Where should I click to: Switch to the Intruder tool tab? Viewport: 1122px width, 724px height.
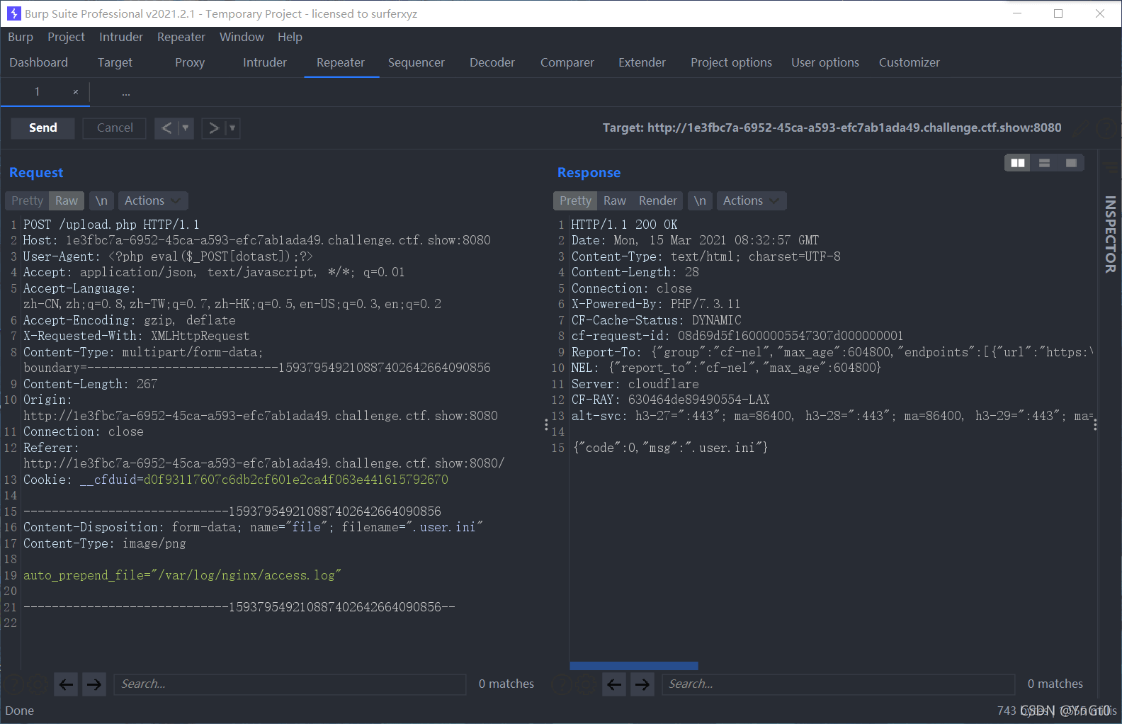(x=265, y=62)
